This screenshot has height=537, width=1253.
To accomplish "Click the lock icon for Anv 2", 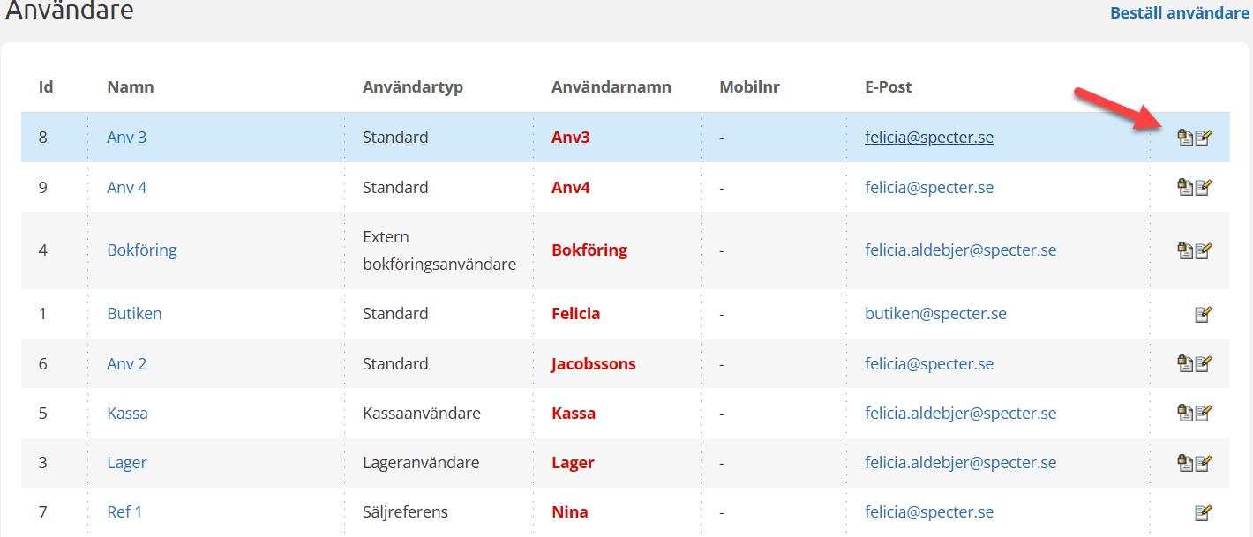I will coord(1185,363).
